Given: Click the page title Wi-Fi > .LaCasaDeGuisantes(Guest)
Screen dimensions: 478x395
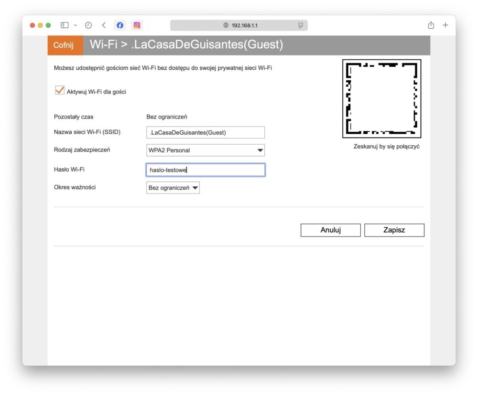Looking at the screenshot, I should (186, 44).
